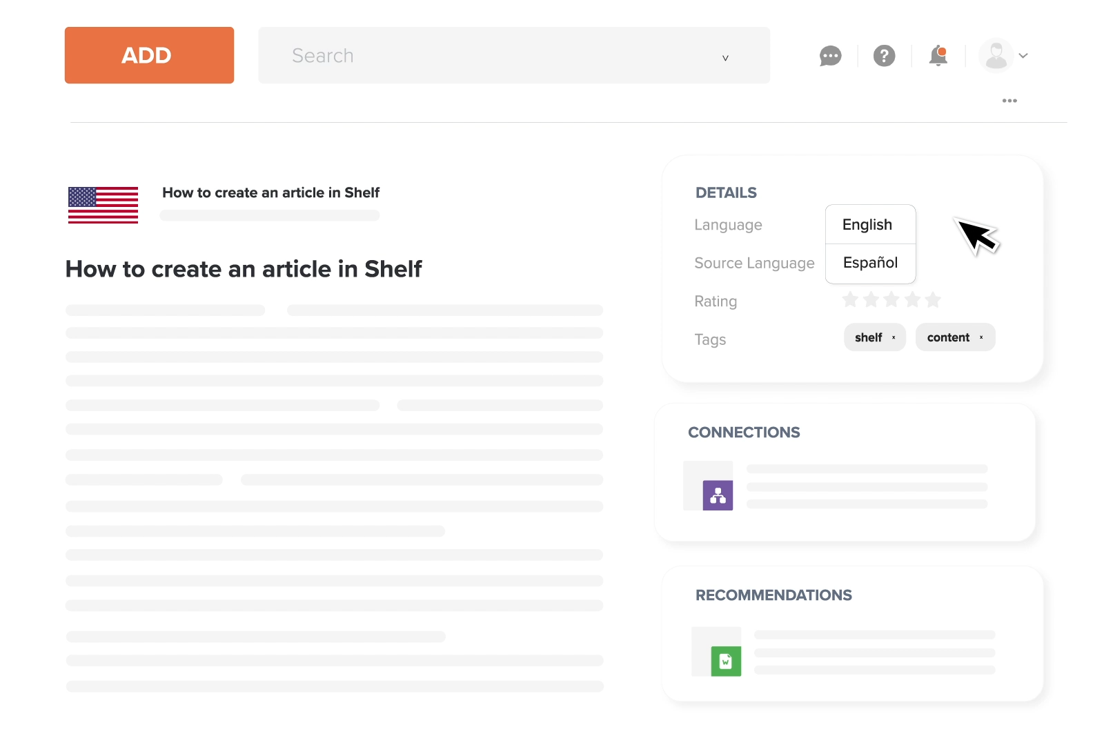Rate the article three stars
Viewport: 1104px width, 745px height.
pyautogui.click(x=891, y=299)
